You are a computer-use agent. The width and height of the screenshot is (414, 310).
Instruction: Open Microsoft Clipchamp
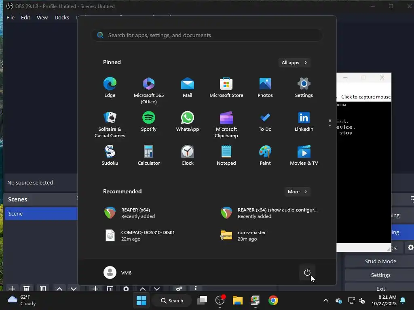(x=226, y=125)
